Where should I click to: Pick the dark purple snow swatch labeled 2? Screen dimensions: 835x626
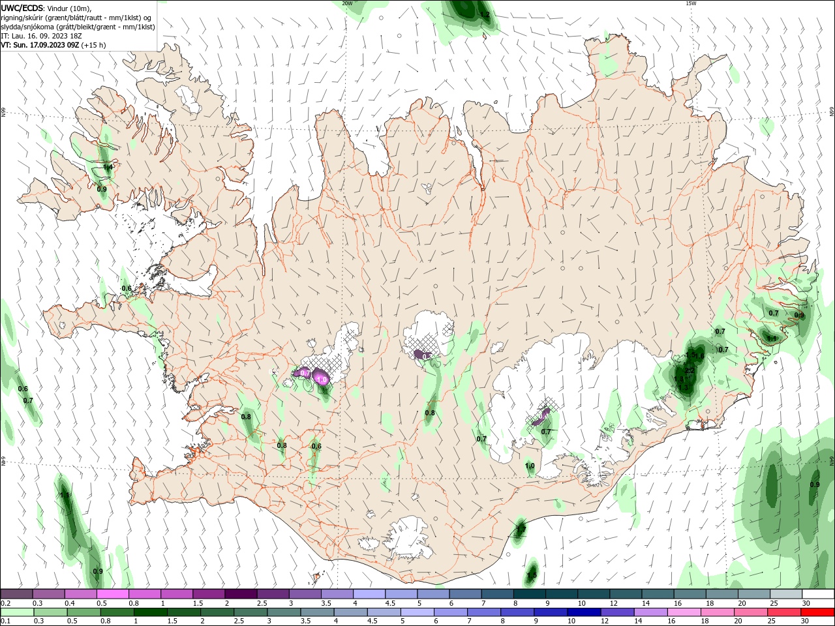coord(241,594)
